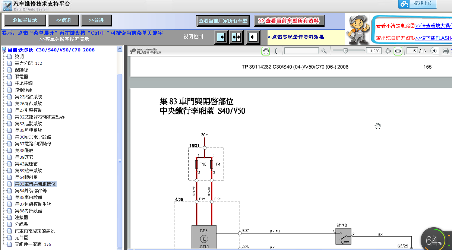This screenshot has height=250, width=452.
Task: Click the cloud upload icon
Action: (x=404, y=4)
